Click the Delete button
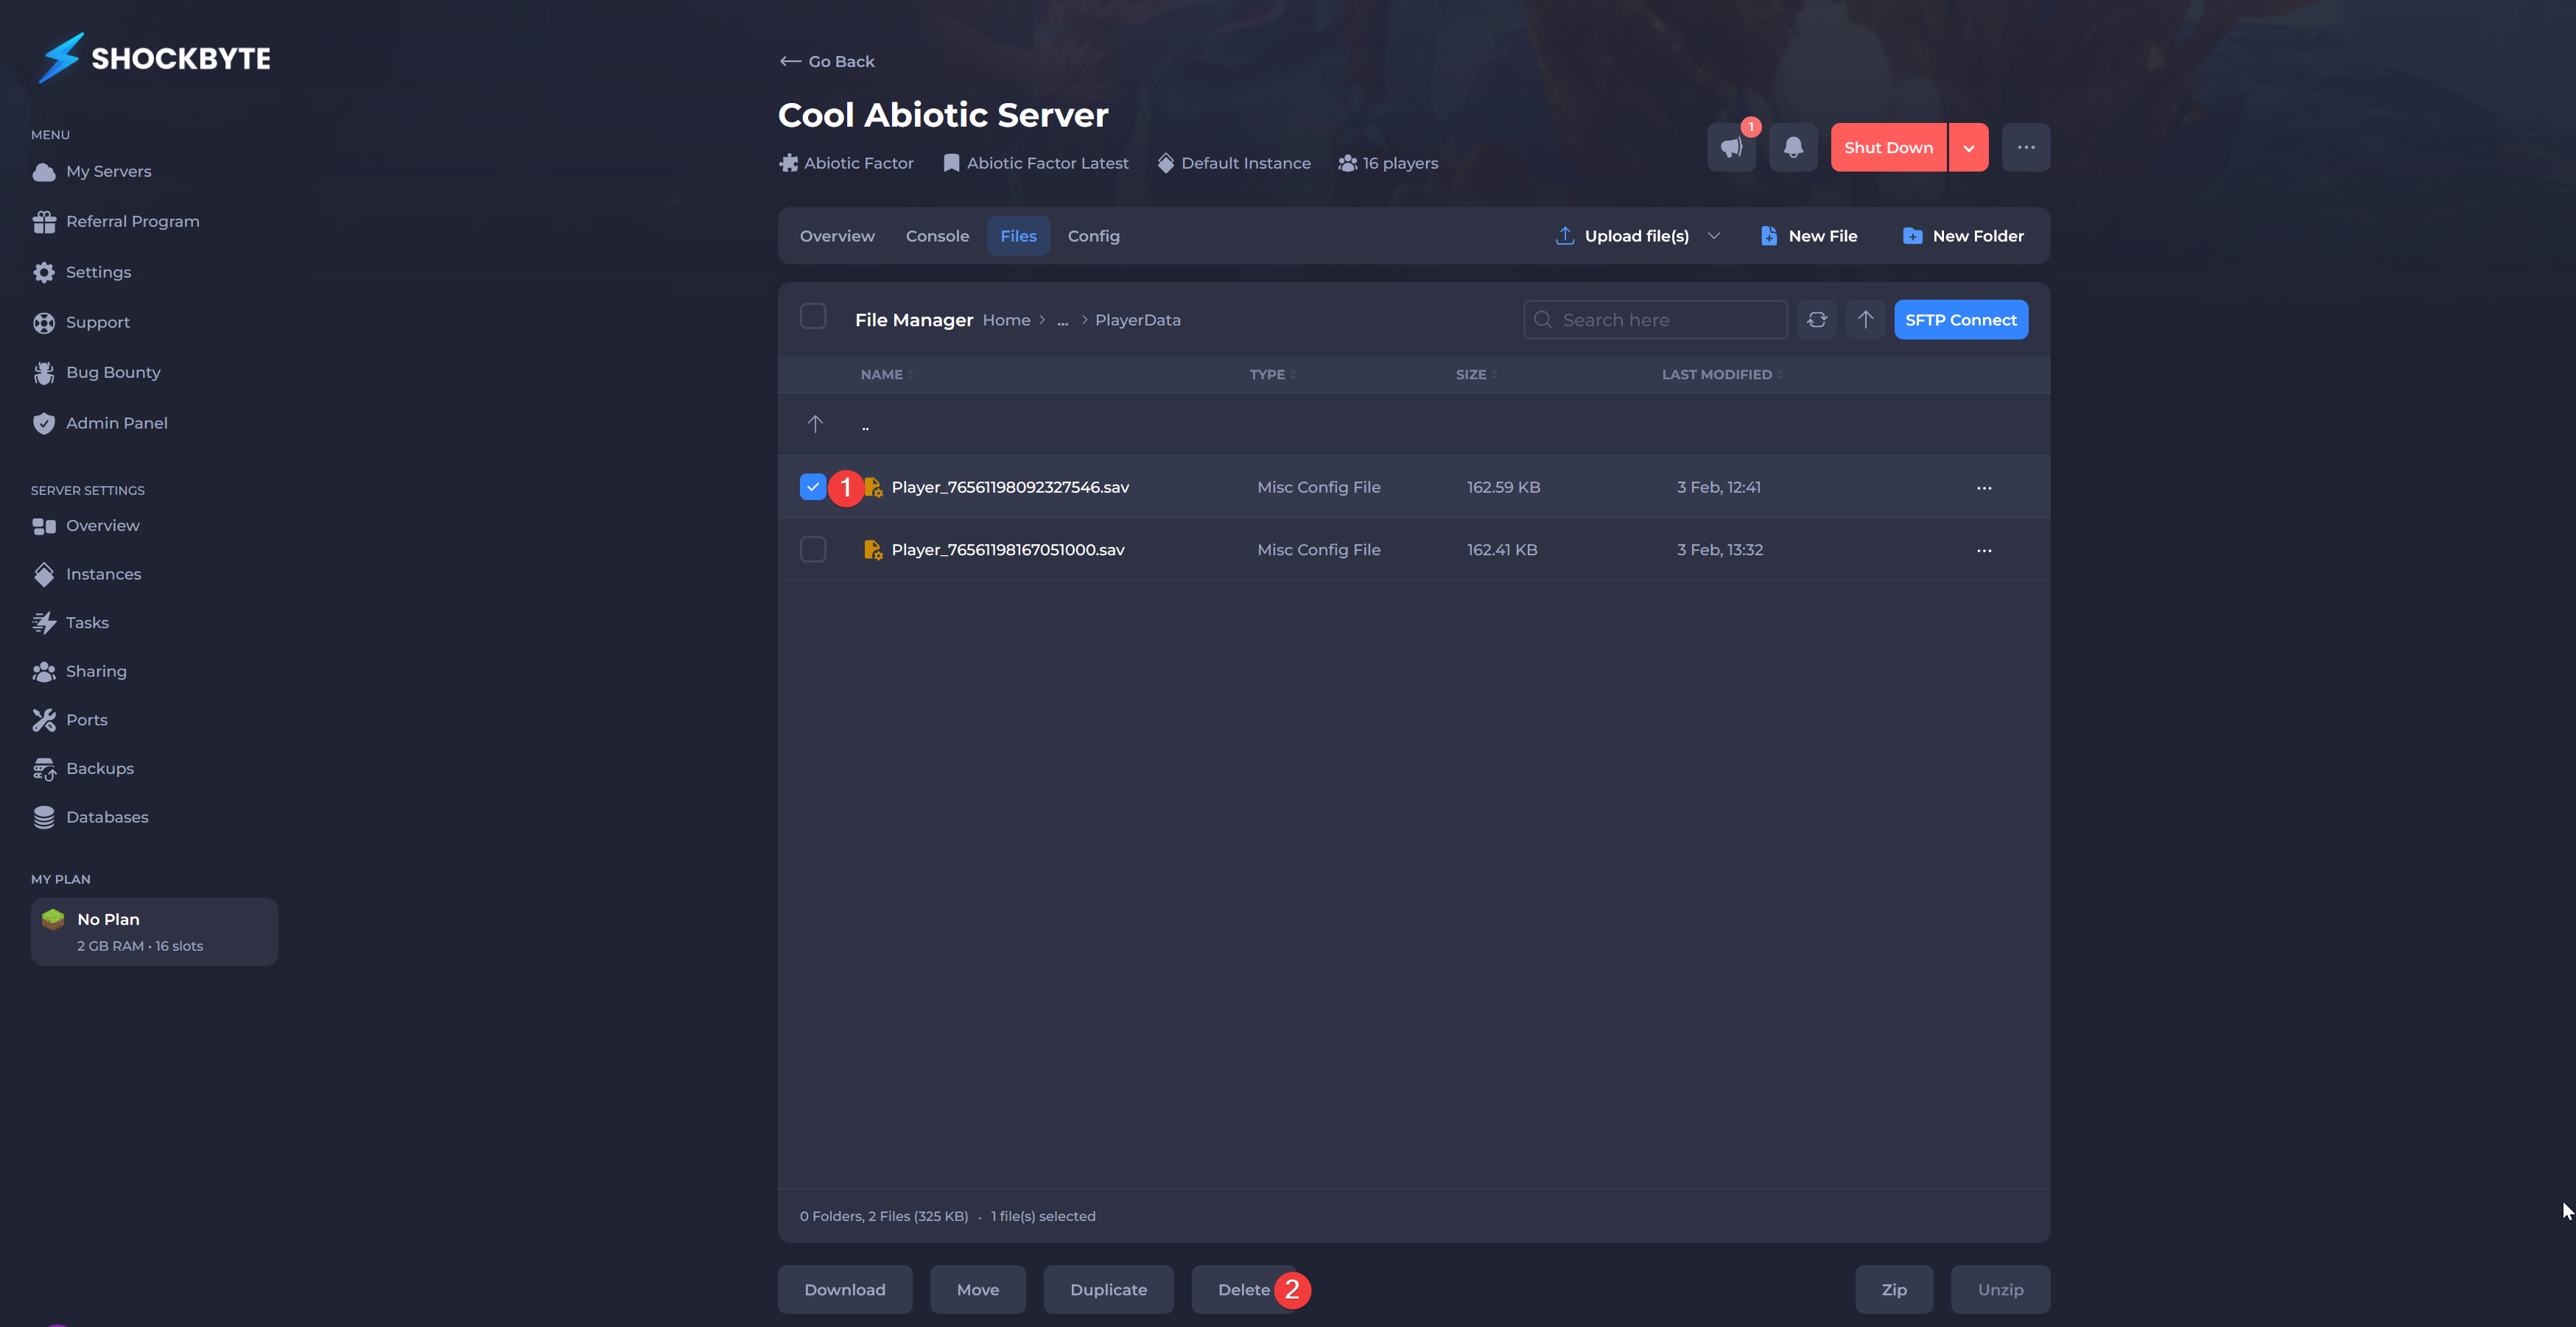Screen dimensions: 2576x1327 tap(1243, 1290)
